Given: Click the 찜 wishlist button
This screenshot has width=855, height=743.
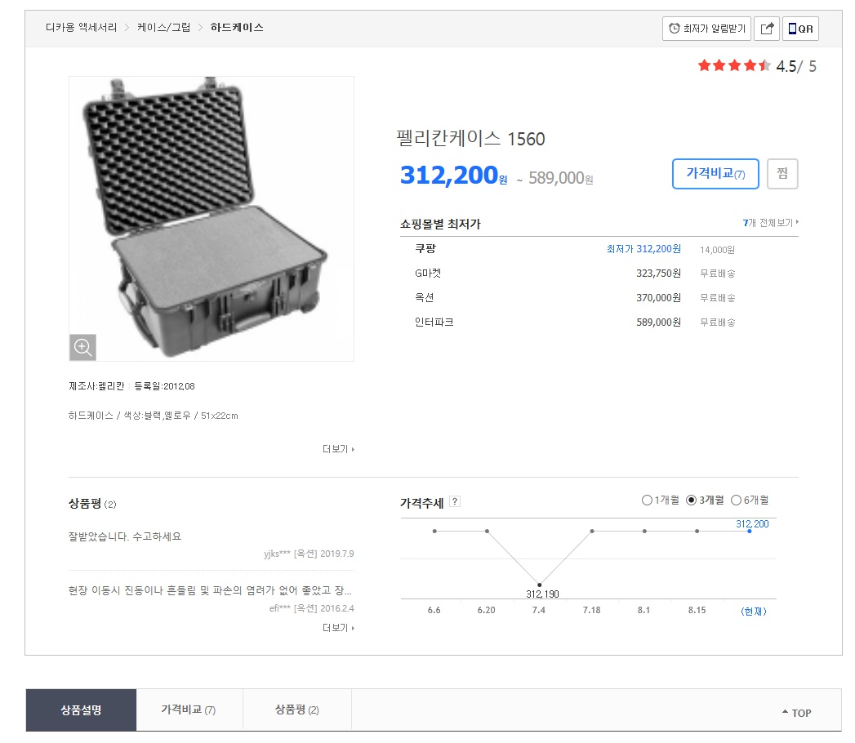Looking at the screenshot, I should [782, 174].
